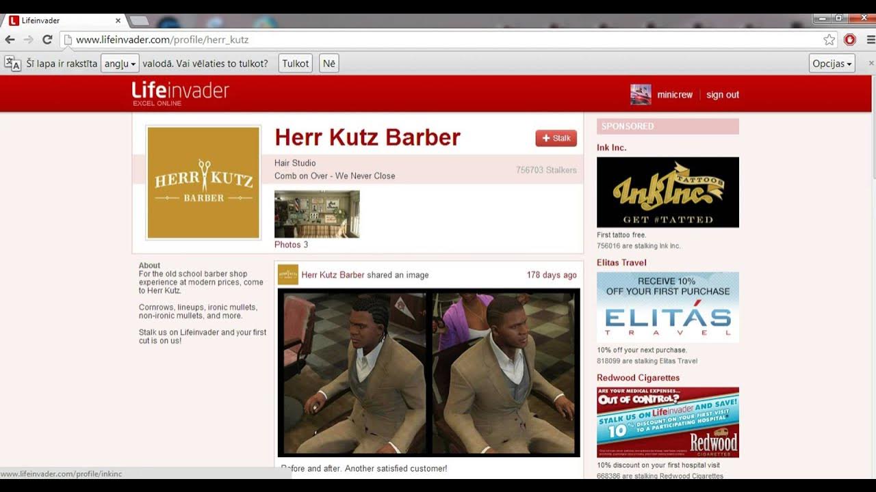
Task: Click the Nē button in translate bar
Action: (x=329, y=64)
